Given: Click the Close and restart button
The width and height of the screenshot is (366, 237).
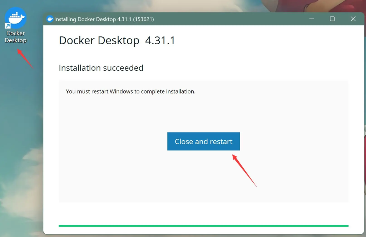Looking at the screenshot, I should (203, 141).
